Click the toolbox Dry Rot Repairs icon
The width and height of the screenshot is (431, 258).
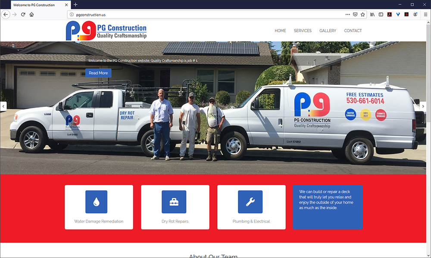(174, 202)
